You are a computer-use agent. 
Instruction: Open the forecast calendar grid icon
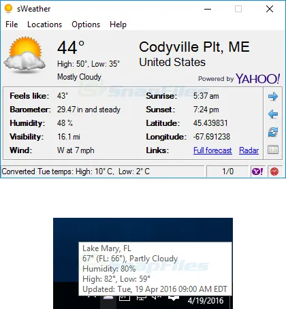pos(273,150)
